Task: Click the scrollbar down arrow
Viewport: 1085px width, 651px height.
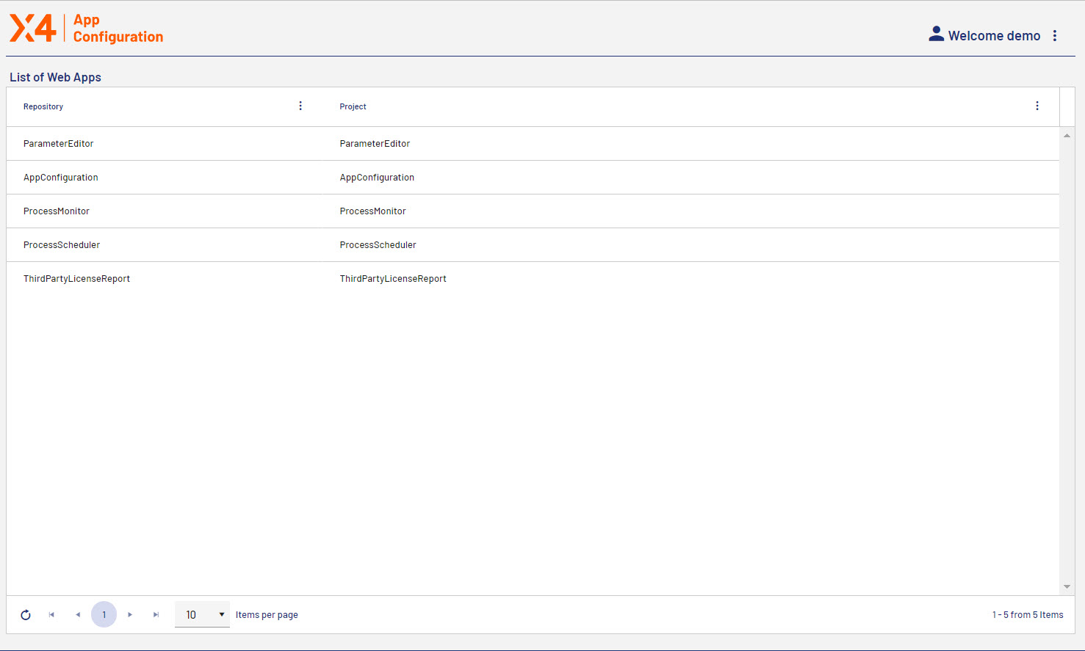Action: [x=1067, y=586]
